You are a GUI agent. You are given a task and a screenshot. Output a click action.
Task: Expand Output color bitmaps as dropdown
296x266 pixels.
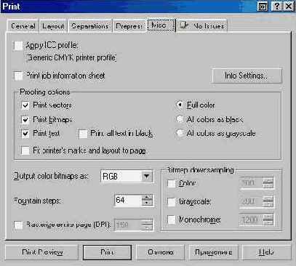pos(147,176)
